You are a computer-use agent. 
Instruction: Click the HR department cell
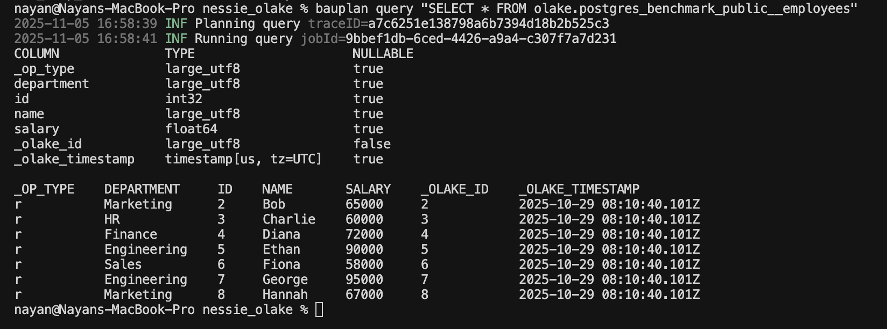(112, 219)
